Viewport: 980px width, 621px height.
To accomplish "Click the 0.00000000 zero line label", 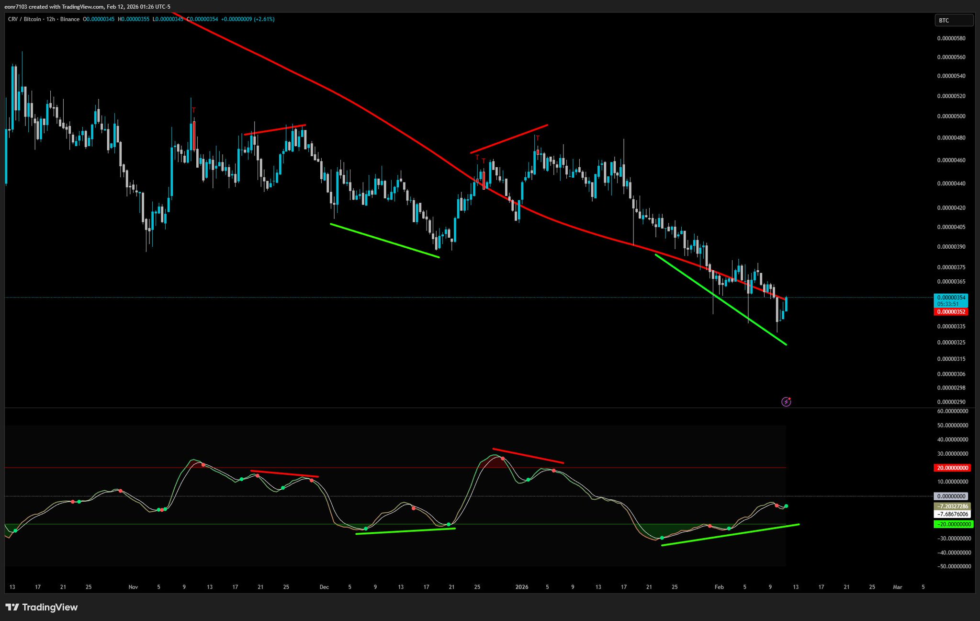I will (x=951, y=496).
